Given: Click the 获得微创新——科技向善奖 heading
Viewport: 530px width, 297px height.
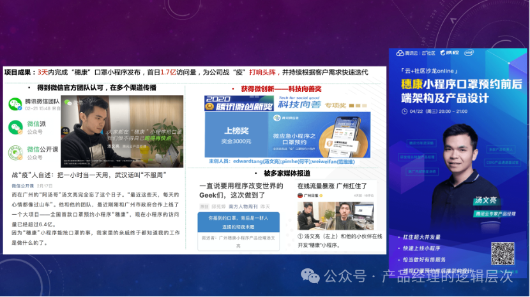Looking at the screenshot, I should 281,89.
